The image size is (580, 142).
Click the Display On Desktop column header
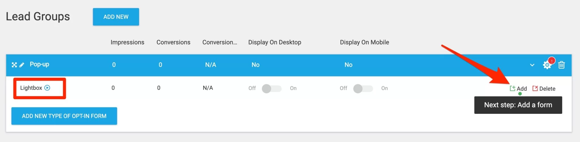tap(275, 42)
